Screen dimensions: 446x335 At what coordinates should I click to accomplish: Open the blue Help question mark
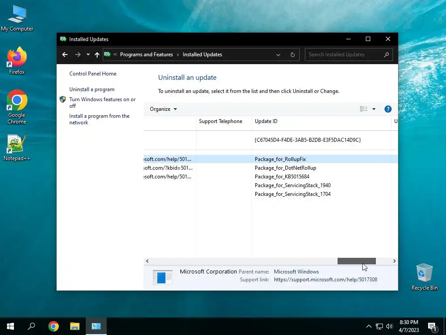[388, 109]
